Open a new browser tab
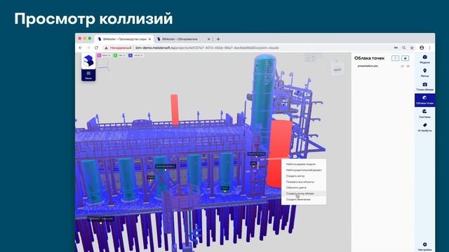The image size is (449, 252). [x=218, y=39]
